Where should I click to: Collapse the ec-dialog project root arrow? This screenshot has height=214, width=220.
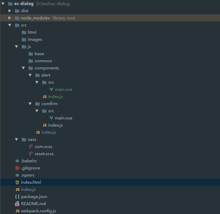pyautogui.click(x=3, y=4)
